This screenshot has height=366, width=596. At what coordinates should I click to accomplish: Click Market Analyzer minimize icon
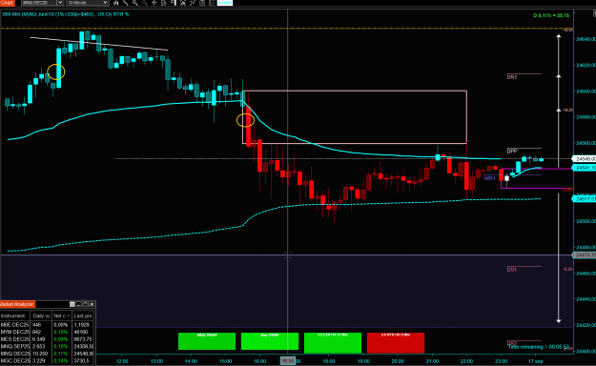point(79,304)
